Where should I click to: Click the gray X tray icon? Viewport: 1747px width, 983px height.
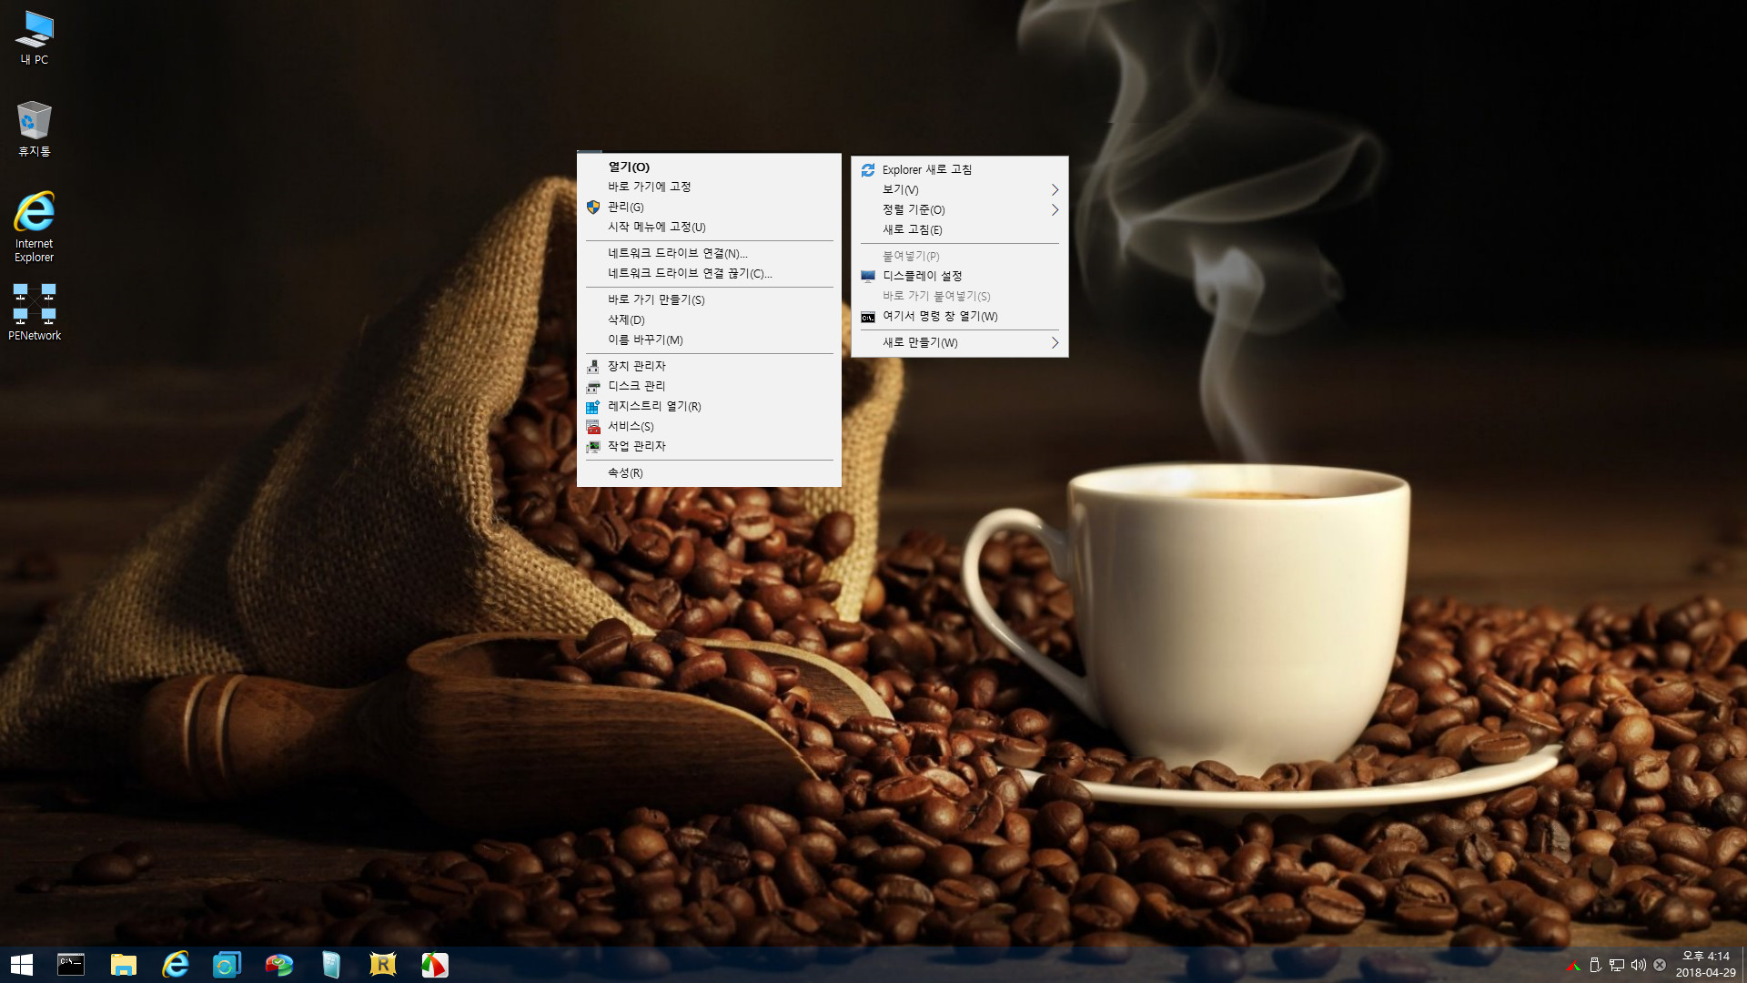click(x=1660, y=965)
